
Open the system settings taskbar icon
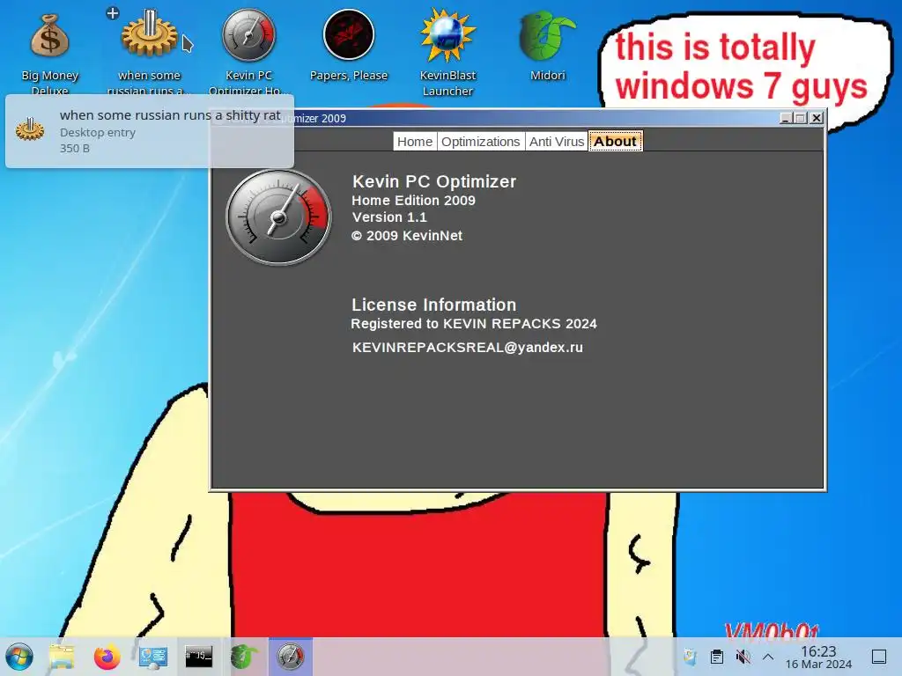(153, 657)
